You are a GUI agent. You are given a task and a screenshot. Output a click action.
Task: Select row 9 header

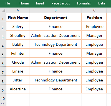(3, 89)
